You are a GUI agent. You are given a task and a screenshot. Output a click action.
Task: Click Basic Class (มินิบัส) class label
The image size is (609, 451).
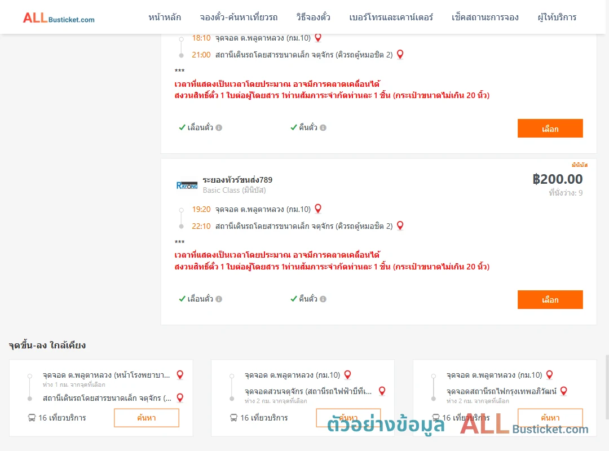234,191
